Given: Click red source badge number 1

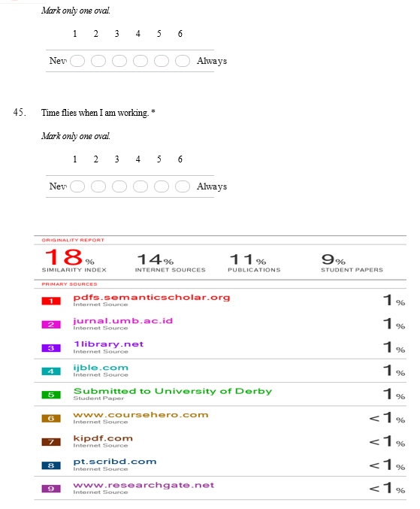Looking at the screenshot, I should point(51,301).
